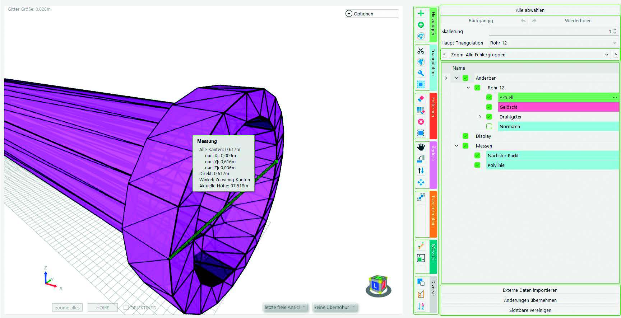Activate the polyline measure icon under Messen
The image size is (621, 318).
pyautogui.click(x=421, y=246)
